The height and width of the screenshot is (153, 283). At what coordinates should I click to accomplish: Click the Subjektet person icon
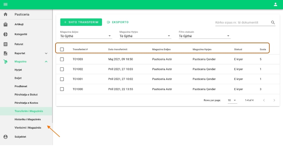(5, 137)
